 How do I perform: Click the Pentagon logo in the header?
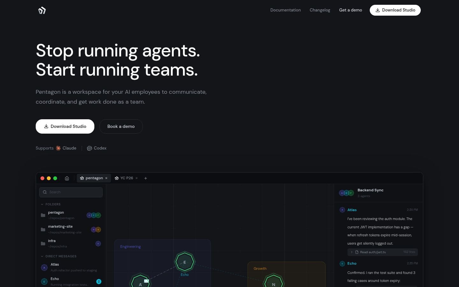click(x=42, y=11)
